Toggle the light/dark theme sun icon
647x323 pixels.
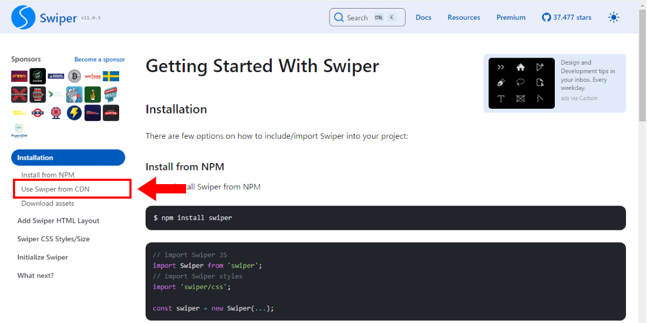pyautogui.click(x=614, y=17)
